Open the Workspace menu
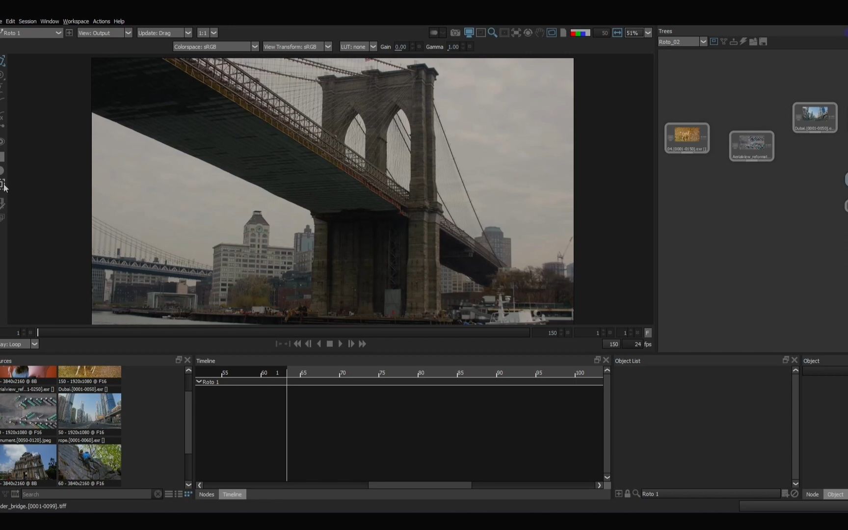Image resolution: width=848 pixels, height=530 pixels. 76,21
